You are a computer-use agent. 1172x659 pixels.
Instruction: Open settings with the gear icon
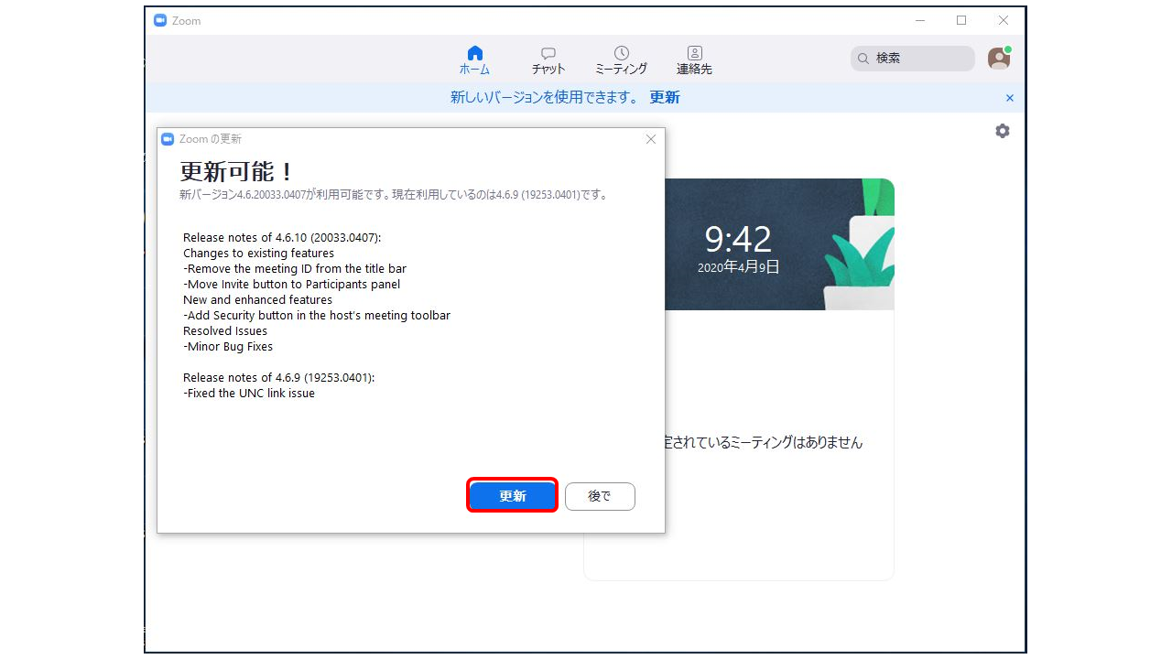pos(1003,131)
